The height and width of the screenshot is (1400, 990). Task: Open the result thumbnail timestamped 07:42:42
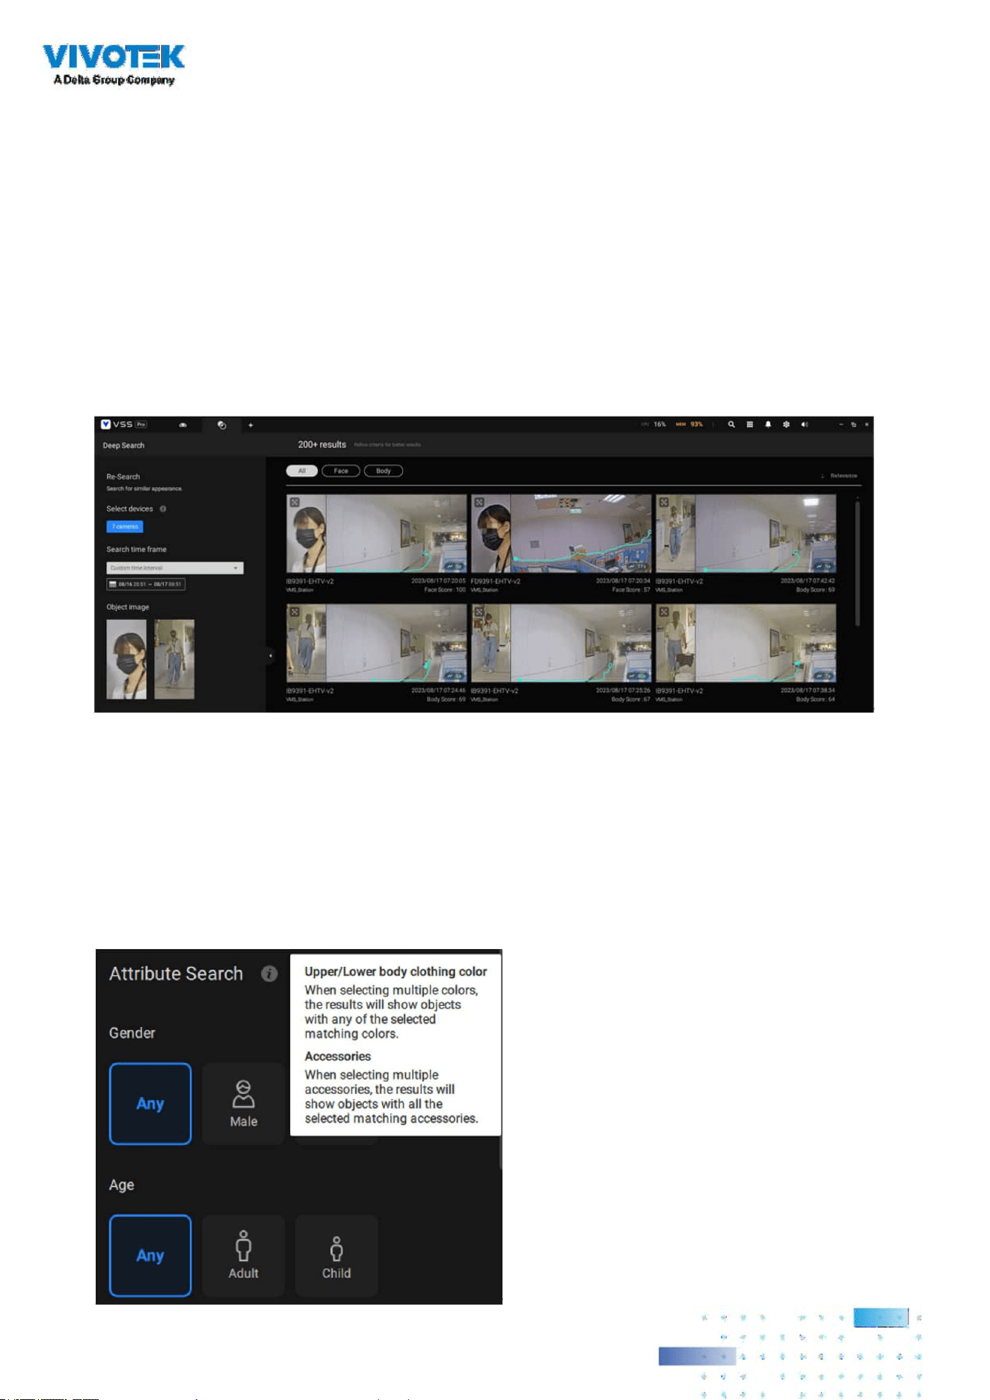pos(745,533)
